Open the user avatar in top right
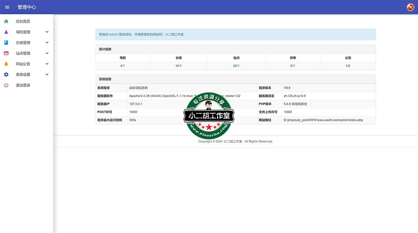The height and width of the screenshot is (233, 418). pos(410,7)
